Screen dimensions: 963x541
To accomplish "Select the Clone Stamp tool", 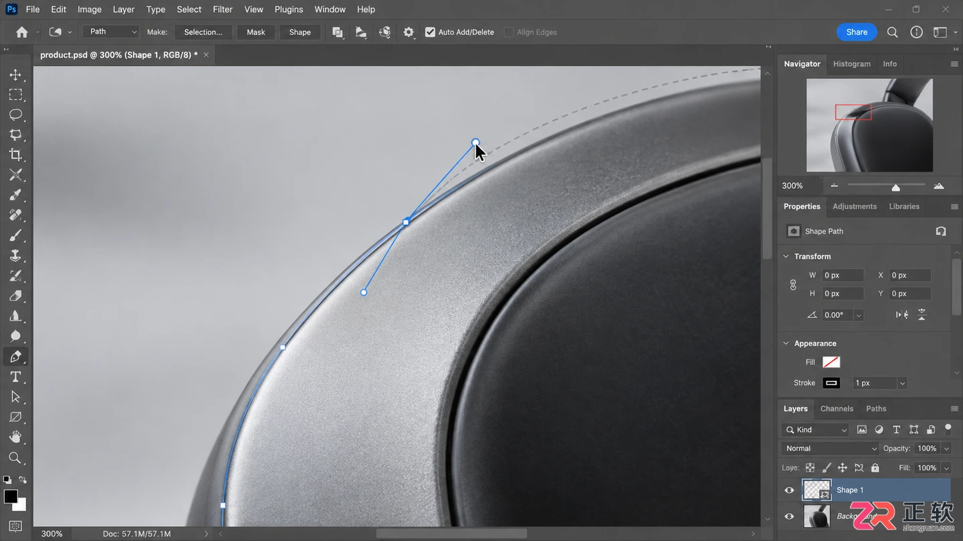I will tap(15, 256).
